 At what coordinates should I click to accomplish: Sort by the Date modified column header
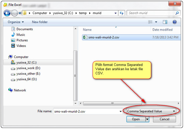162,30
